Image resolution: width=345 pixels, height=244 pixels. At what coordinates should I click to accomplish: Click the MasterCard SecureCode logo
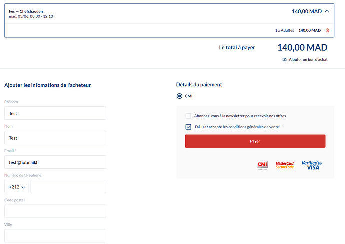[285, 165]
